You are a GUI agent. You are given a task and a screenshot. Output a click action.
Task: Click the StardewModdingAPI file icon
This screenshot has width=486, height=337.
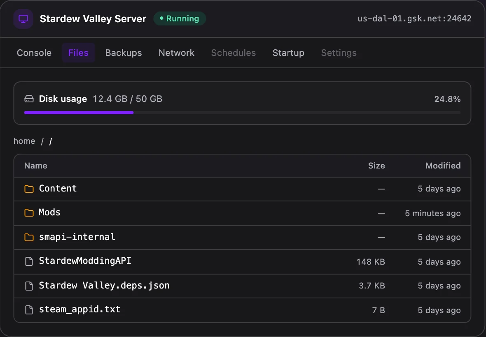tap(29, 261)
